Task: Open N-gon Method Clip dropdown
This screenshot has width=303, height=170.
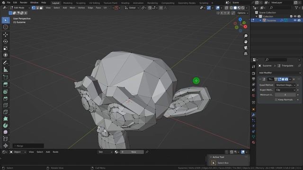Action: (285, 90)
